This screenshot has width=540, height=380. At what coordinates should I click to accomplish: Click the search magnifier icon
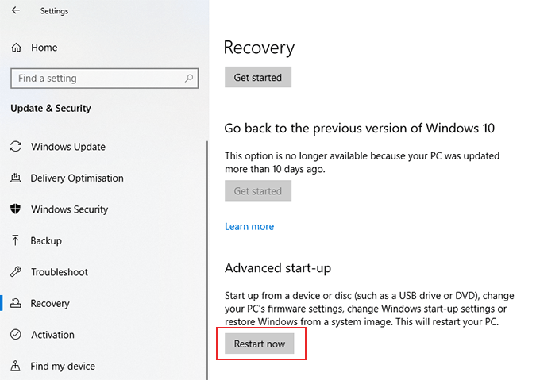tap(189, 79)
